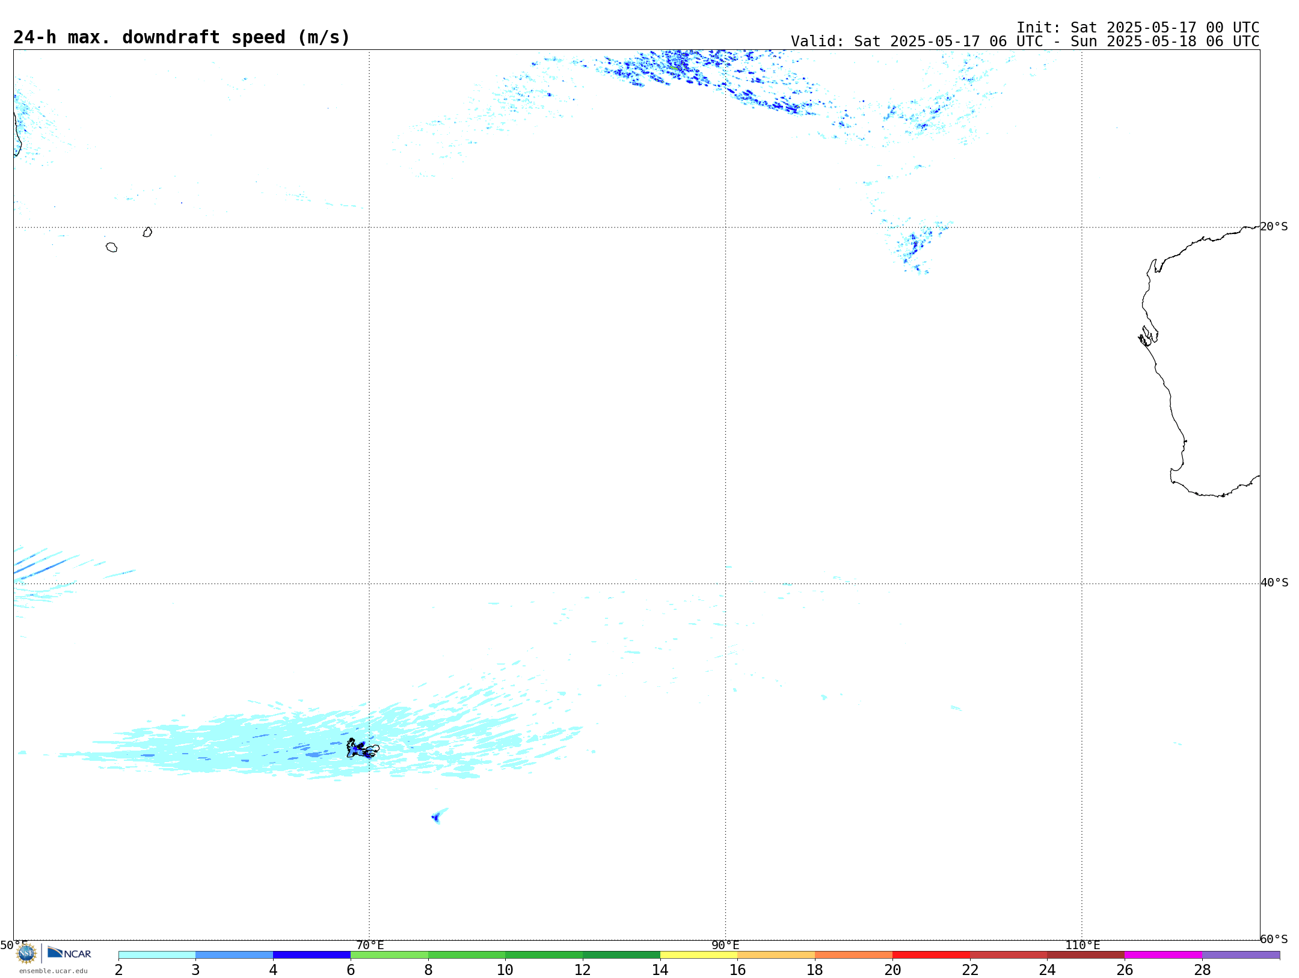Click the red 20-22 m/s colorbar swatch
1299x978 pixels.
[x=932, y=955]
